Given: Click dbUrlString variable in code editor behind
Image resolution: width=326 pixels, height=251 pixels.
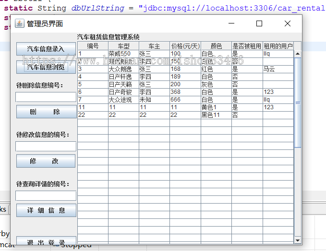Looking at the screenshot, I should coord(97,8).
